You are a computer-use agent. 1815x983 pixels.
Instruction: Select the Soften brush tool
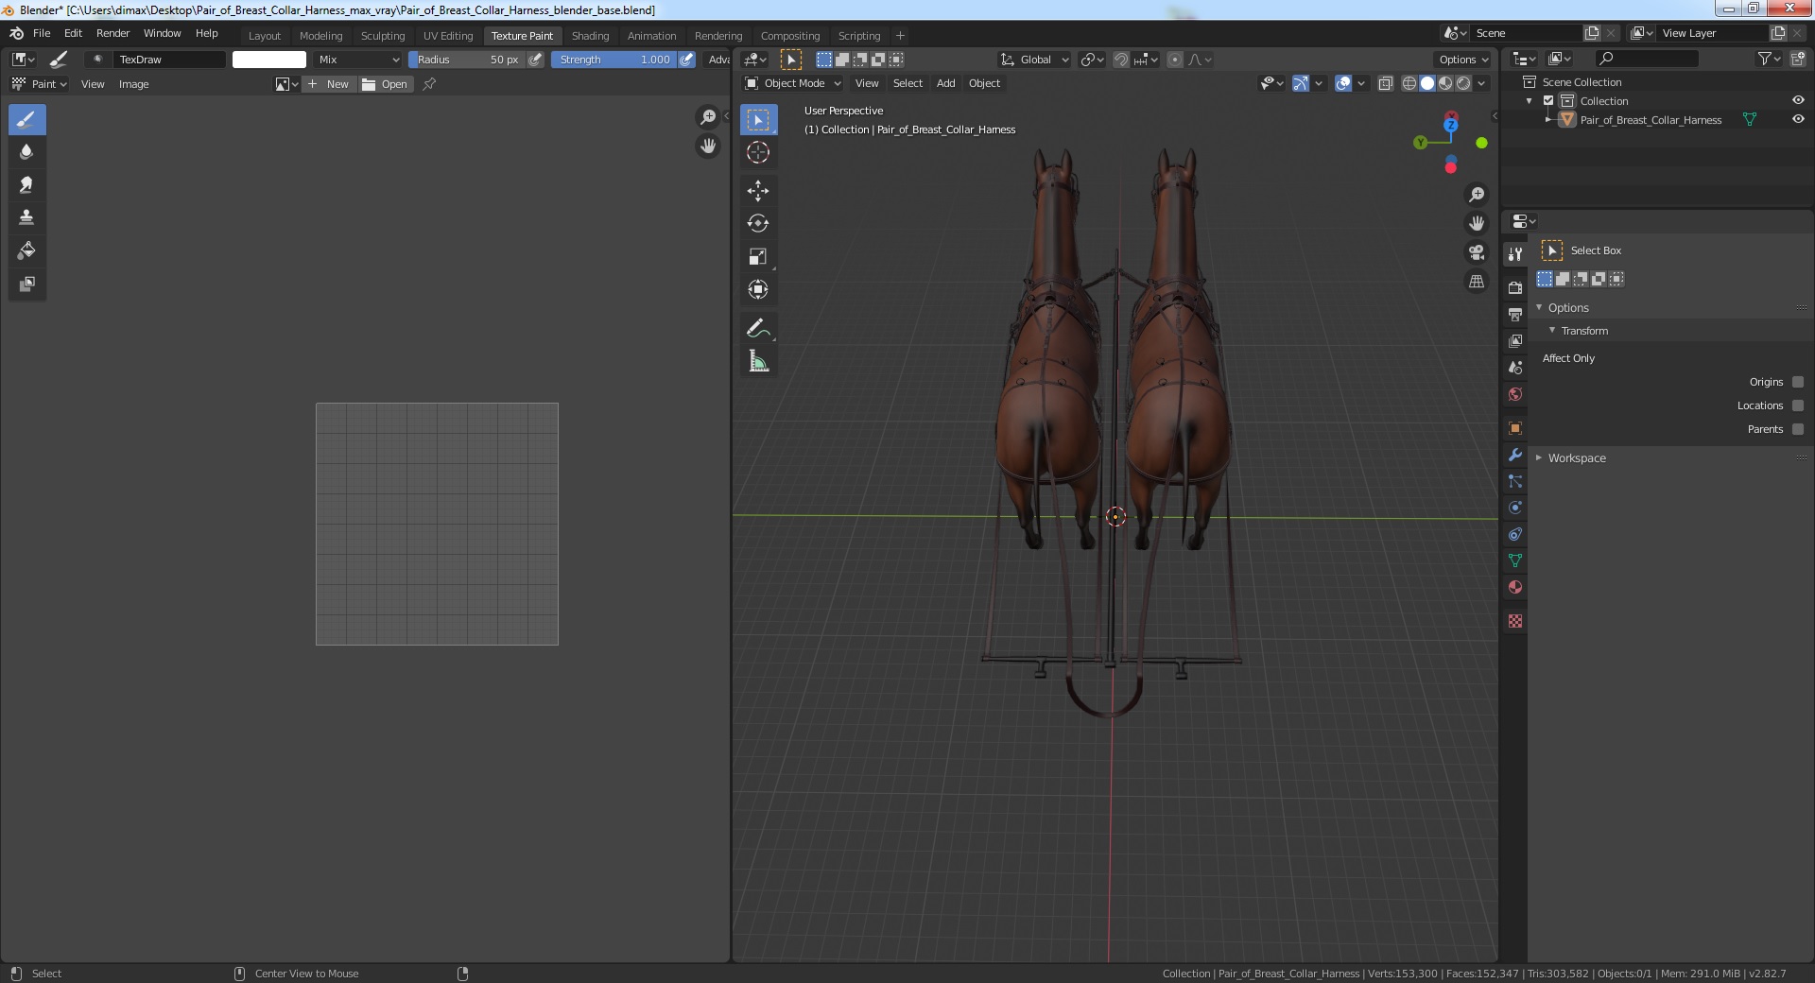coord(26,152)
